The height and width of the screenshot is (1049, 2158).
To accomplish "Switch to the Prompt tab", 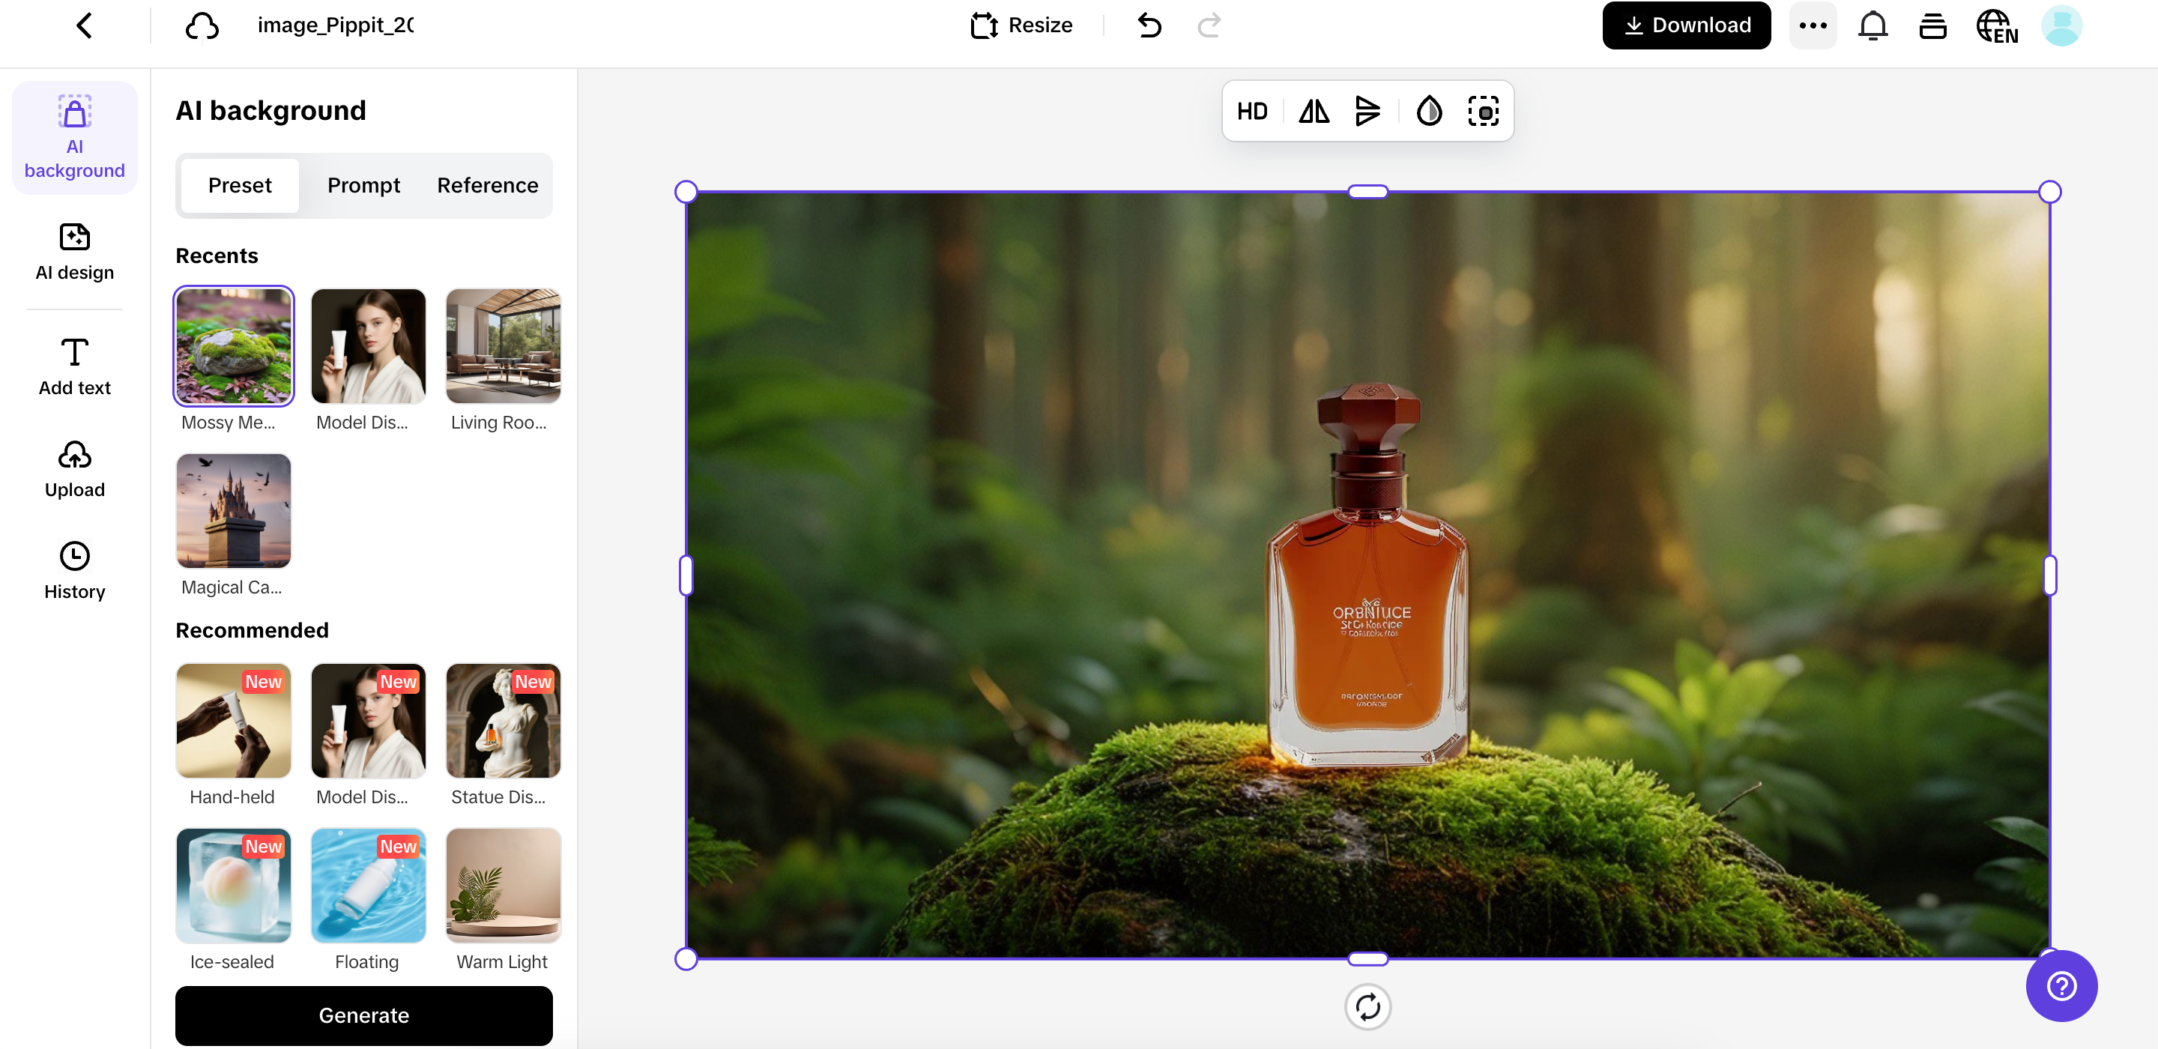I will pos(363,185).
